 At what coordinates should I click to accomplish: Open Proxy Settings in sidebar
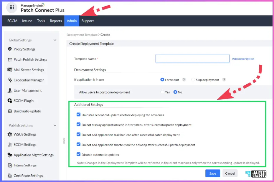click(24, 49)
